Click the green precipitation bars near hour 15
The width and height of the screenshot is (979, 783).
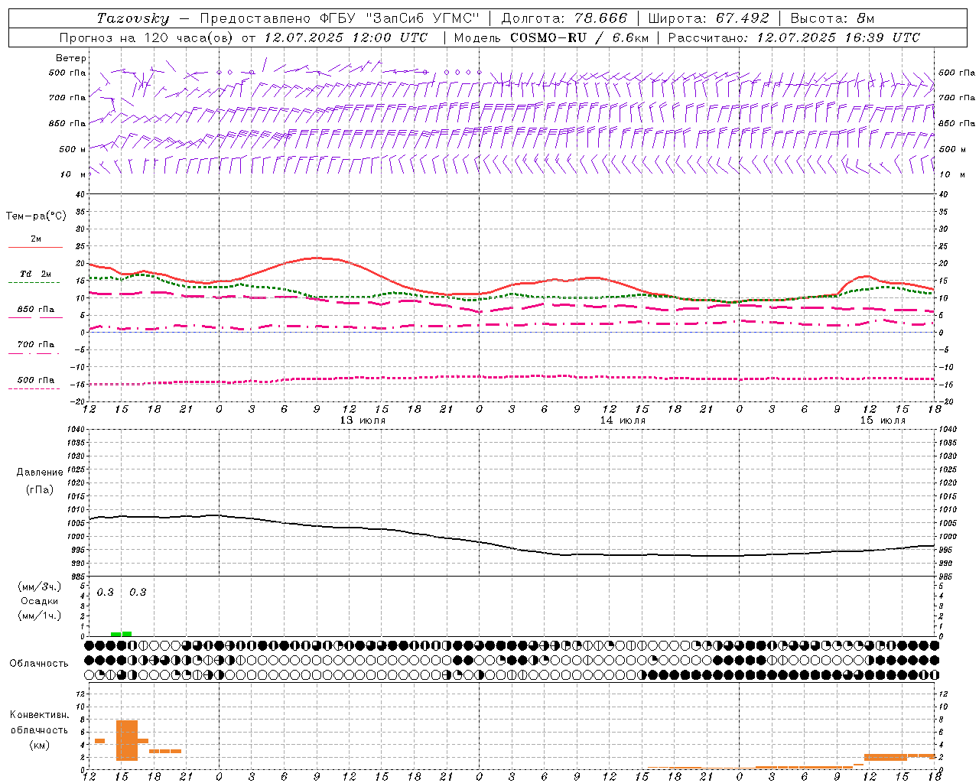pos(121,634)
